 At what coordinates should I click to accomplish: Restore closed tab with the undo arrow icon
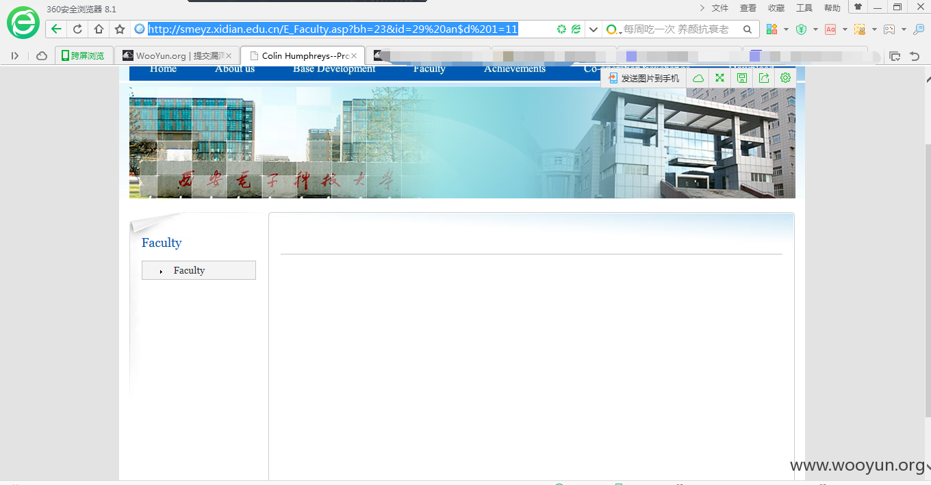(x=915, y=56)
